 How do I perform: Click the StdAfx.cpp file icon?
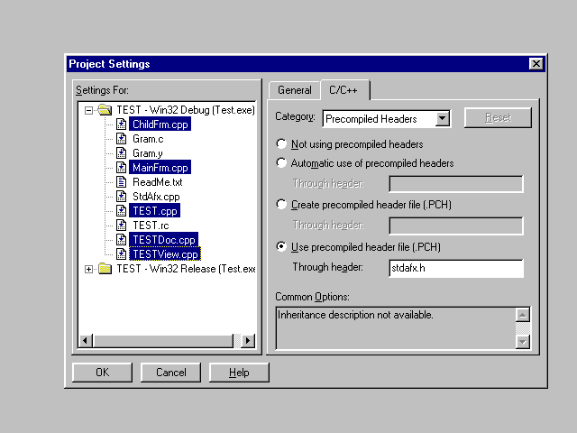(121, 197)
